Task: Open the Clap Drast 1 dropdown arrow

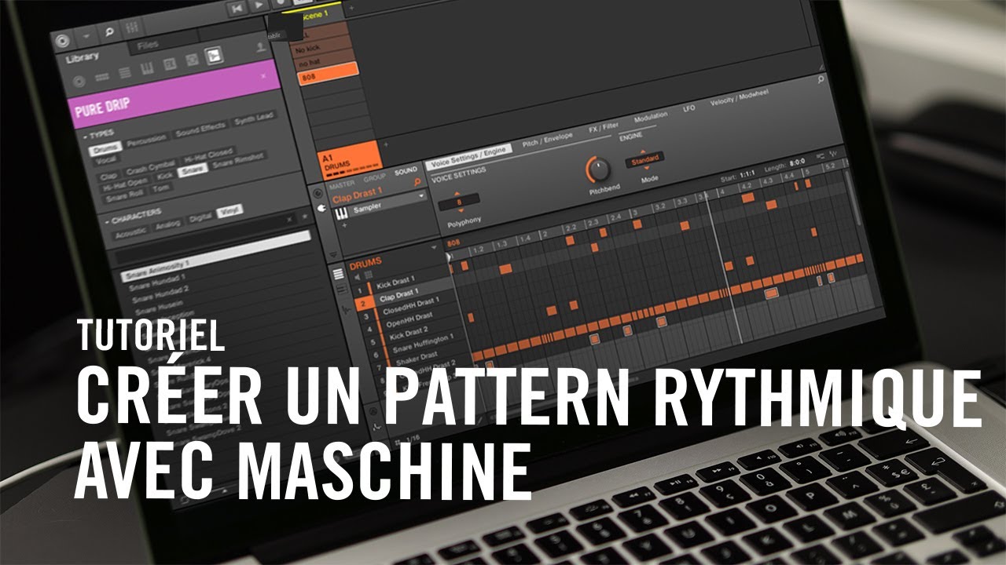Action: point(420,195)
